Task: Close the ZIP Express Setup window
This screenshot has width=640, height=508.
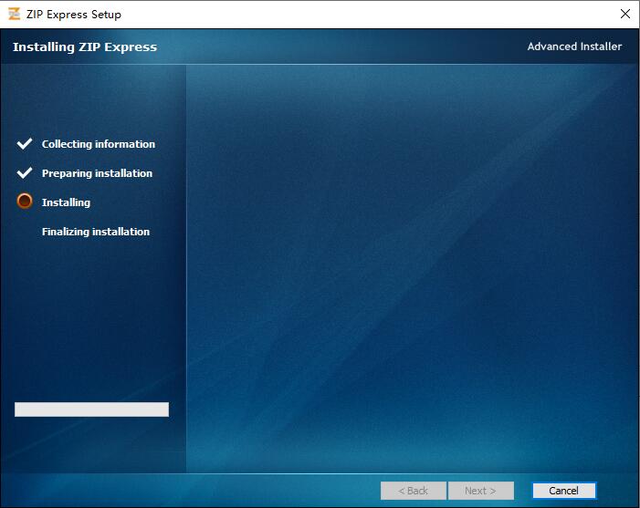Action: pos(624,14)
